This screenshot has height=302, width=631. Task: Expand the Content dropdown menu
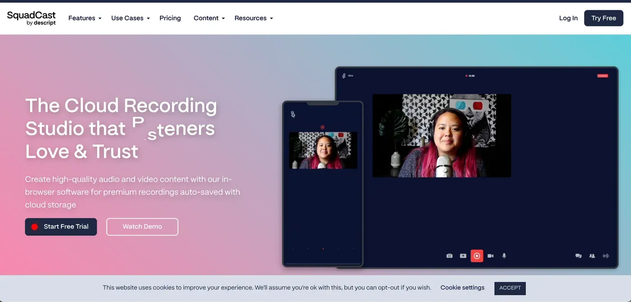tap(209, 18)
